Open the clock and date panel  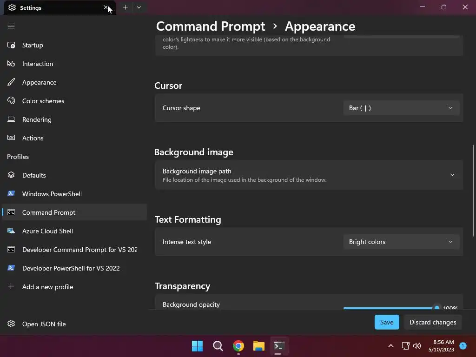(x=441, y=346)
